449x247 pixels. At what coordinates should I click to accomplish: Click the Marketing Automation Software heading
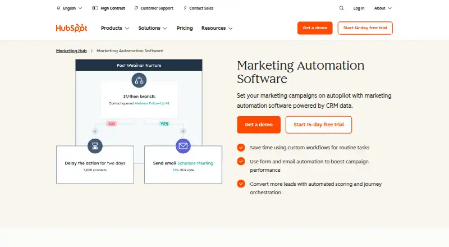click(301, 72)
